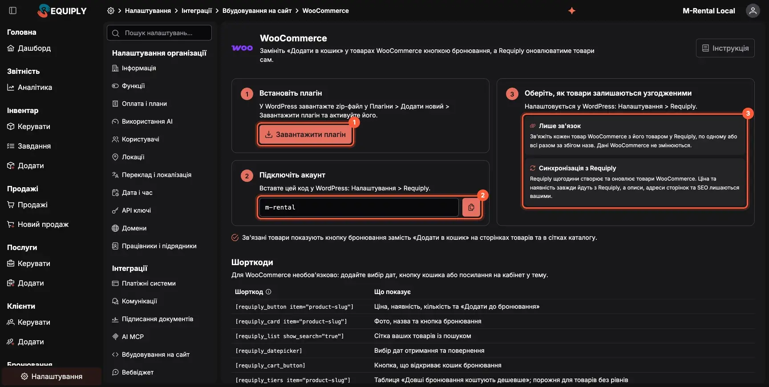The image size is (769, 387).
Task: Click the [requiply_cart_button] shortcode cell
Action: 270,366
